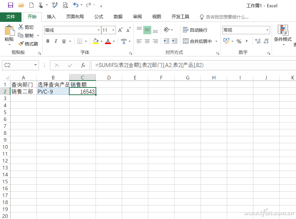
Task: Apply comma style number format
Action: tap(246, 41)
